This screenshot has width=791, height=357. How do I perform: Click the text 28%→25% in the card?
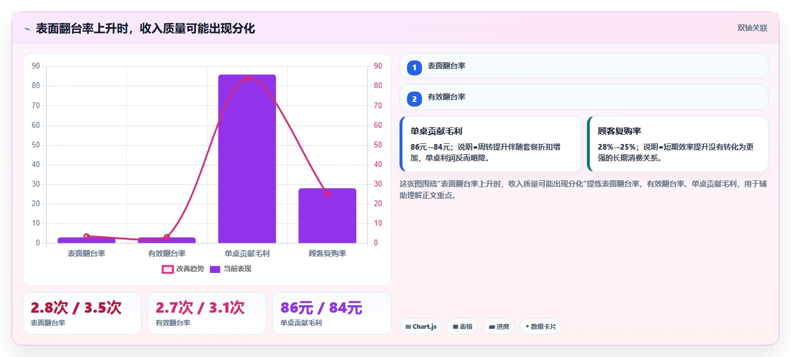pyautogui.click(x=617, y=147)
